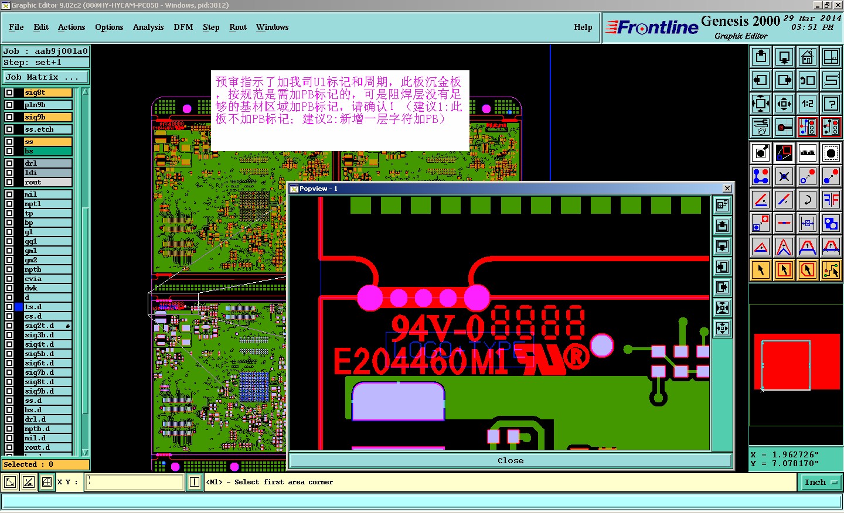Click the exclamation mark icon in status bar

tap(195, 482)
